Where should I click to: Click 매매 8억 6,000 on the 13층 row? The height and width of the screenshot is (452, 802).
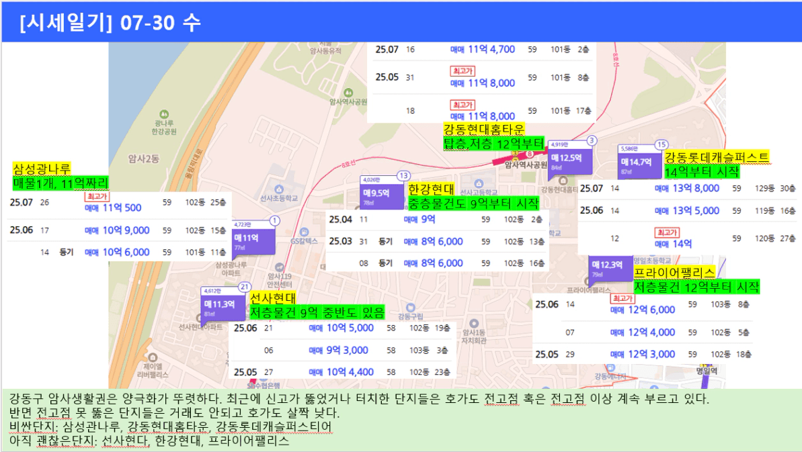pyautogui.click(x=433, y=242)
